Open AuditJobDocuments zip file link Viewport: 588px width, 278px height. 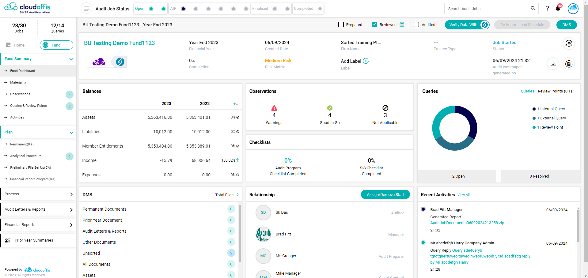(467, 223)
